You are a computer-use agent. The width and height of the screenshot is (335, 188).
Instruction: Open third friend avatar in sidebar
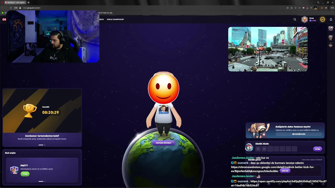pyautogui.click(x=331, y=45)
